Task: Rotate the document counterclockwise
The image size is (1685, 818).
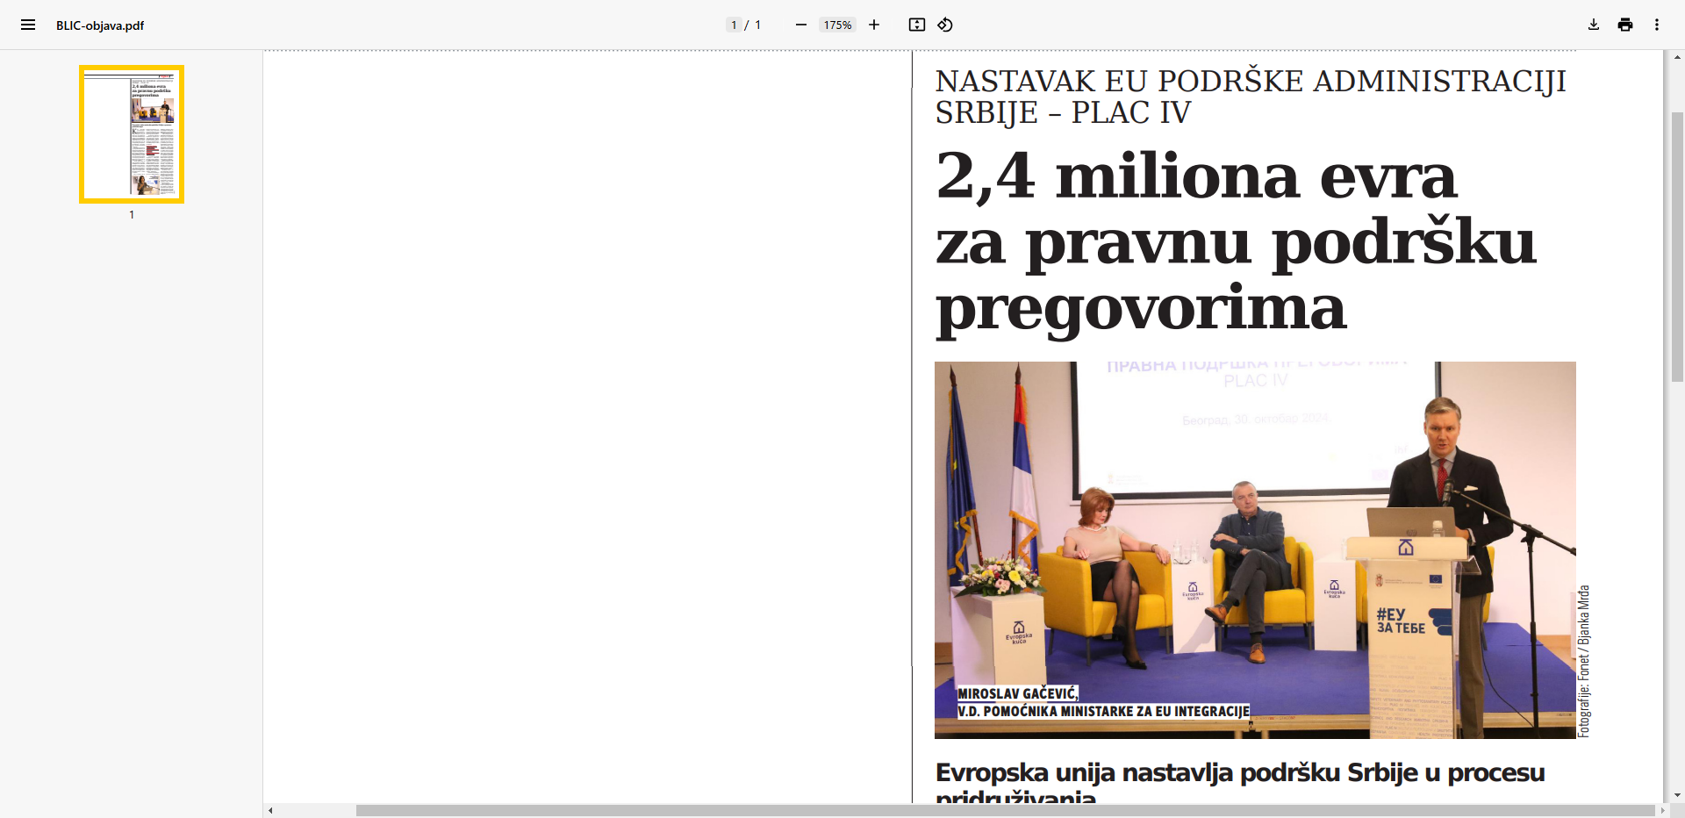Action: click(945, 25)
